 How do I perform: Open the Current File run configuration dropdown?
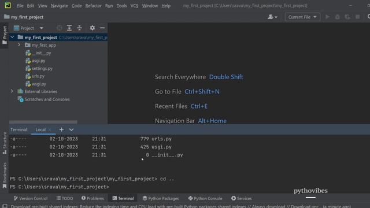302,17
